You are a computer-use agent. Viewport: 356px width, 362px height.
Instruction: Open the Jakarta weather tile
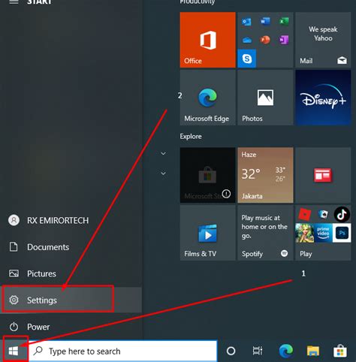click(x=265, y=175)
